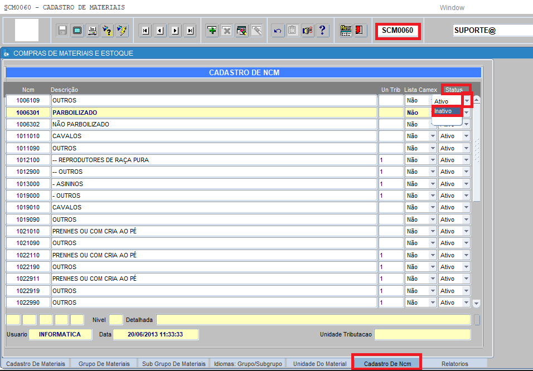Image resolution: width=533 pixels, height=371 pixels.
Task: Switch to Unidade Do Material tab
Action: tap(319, 364)
